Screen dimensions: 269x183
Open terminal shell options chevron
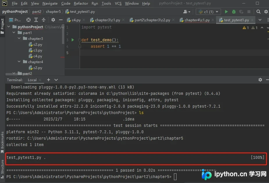pos(56,80)
